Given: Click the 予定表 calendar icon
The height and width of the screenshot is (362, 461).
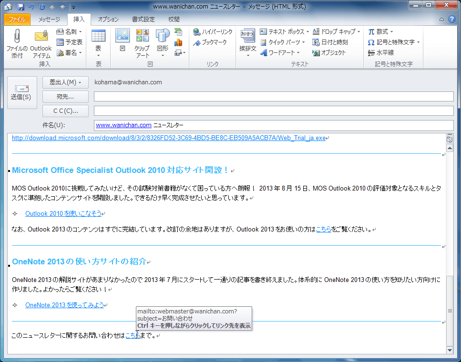Looking at the screenshot, I should pyautogui.click(x=70, y=42).
